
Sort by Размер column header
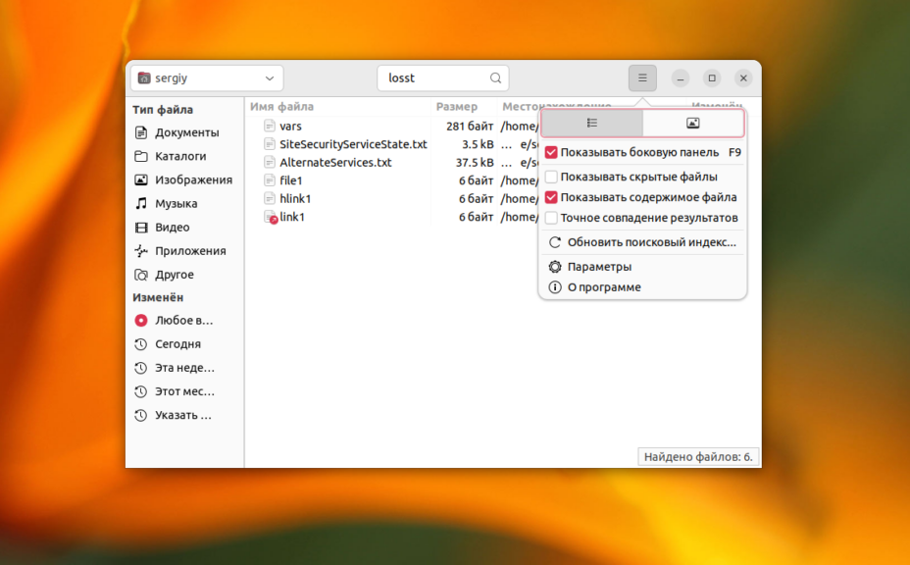(457, 107)
